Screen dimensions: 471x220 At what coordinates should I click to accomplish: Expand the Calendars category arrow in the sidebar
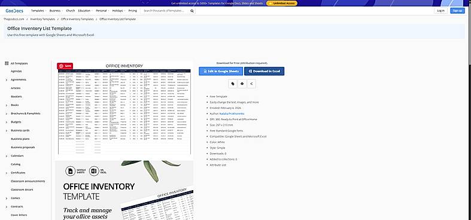coord(7,156)
